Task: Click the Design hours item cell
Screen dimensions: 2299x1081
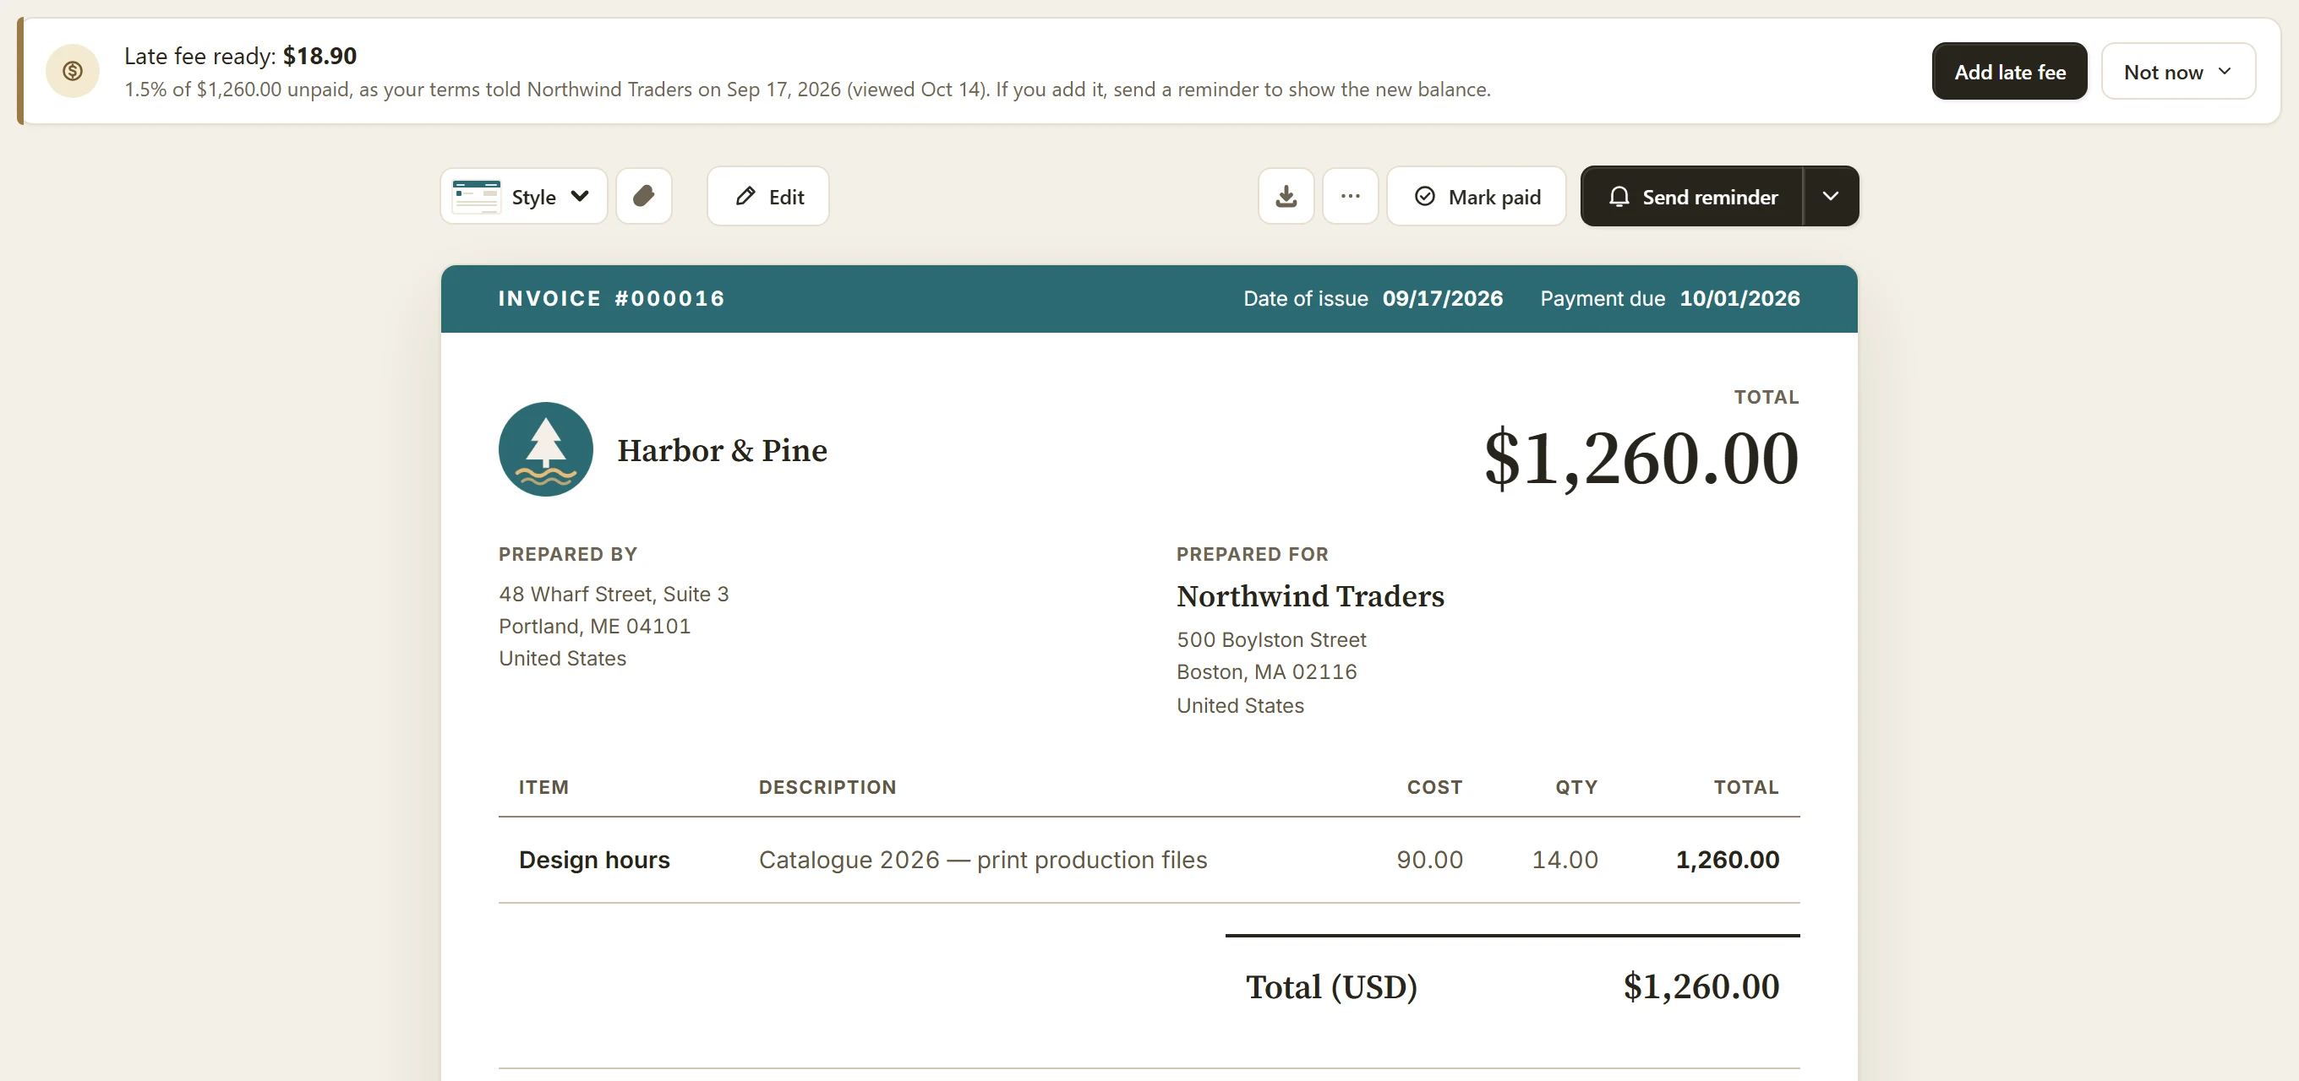Action: tap(594, 860)
